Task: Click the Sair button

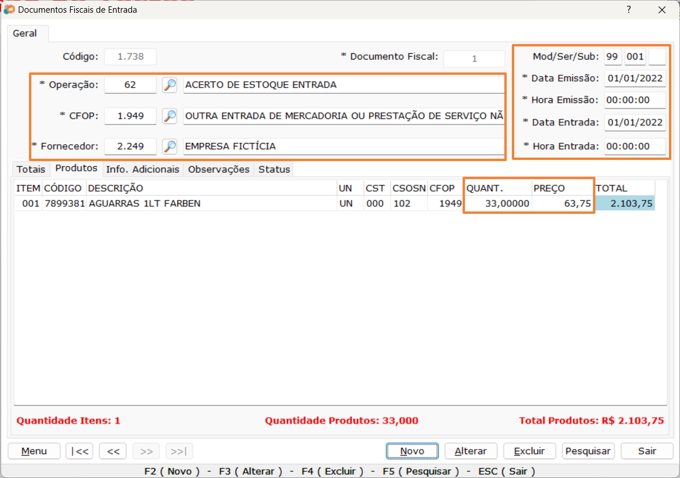Action: (647, 451)
